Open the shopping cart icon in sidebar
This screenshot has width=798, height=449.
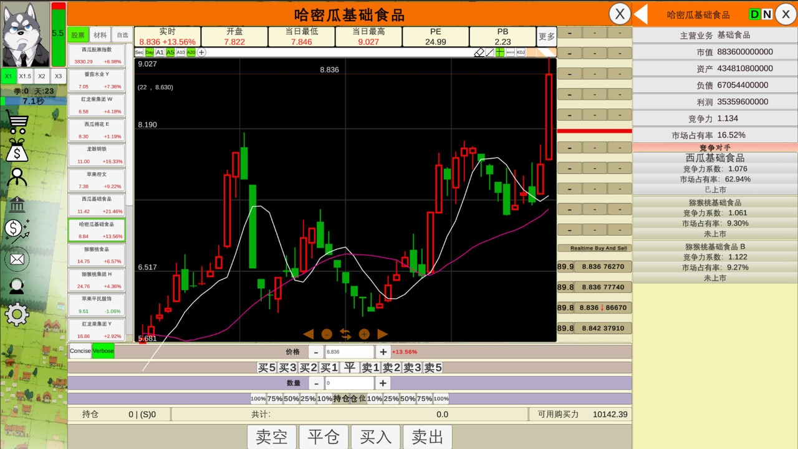(x=17, y=122)
